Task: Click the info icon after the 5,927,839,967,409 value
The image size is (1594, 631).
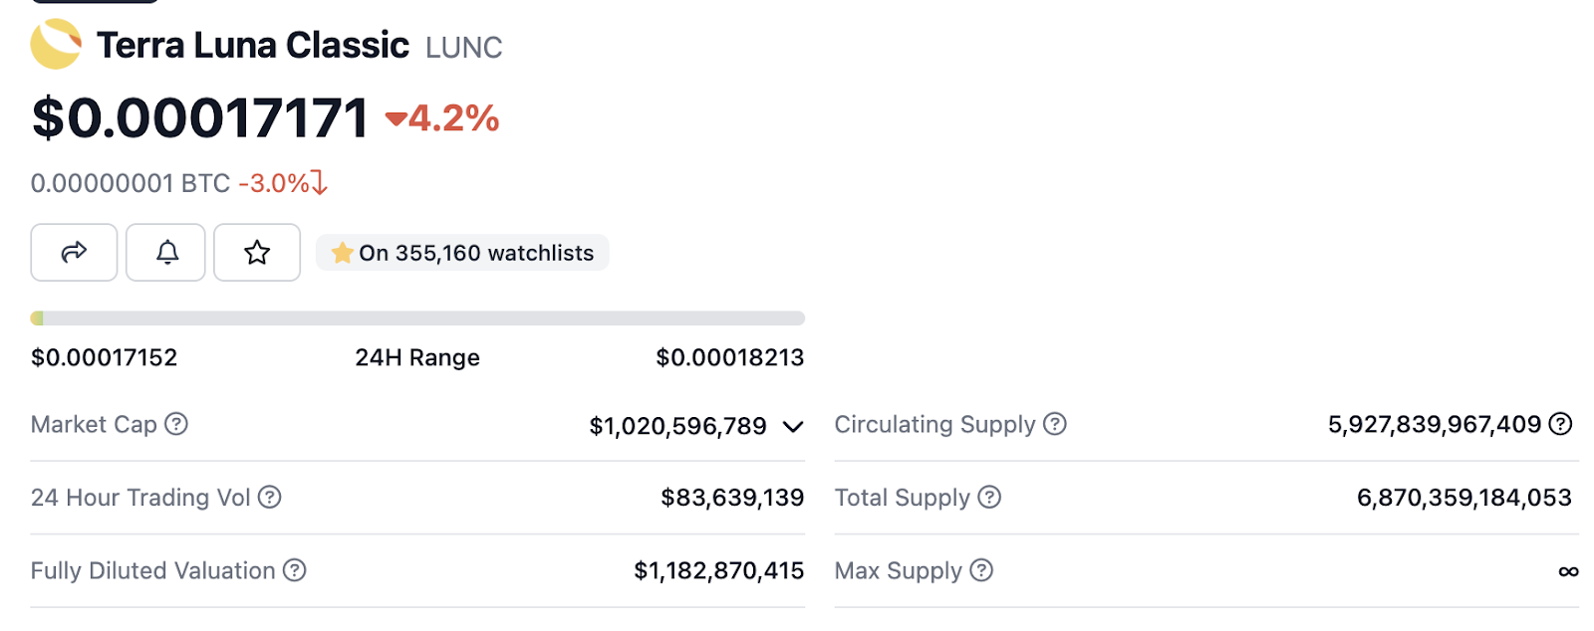Action: [1561, 424]
